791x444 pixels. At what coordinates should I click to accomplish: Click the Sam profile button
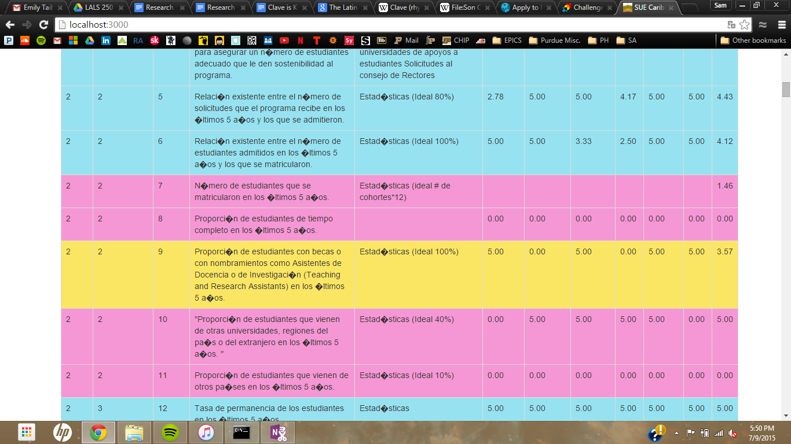pos(720,5)
